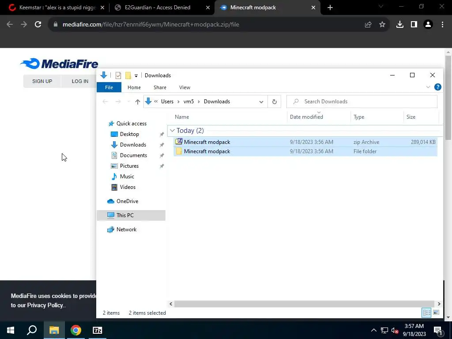Open the Windows Start menu
The image size is (452, 339).
coord(11,330)
